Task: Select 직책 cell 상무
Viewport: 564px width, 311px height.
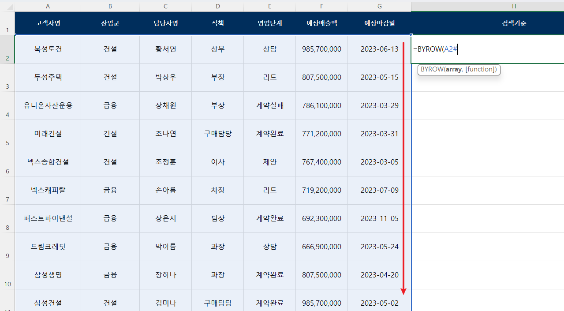Action: [x=217, y=49]
